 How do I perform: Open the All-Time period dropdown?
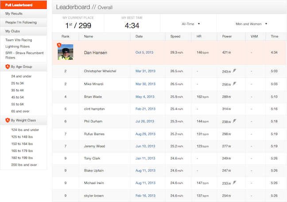191,24
